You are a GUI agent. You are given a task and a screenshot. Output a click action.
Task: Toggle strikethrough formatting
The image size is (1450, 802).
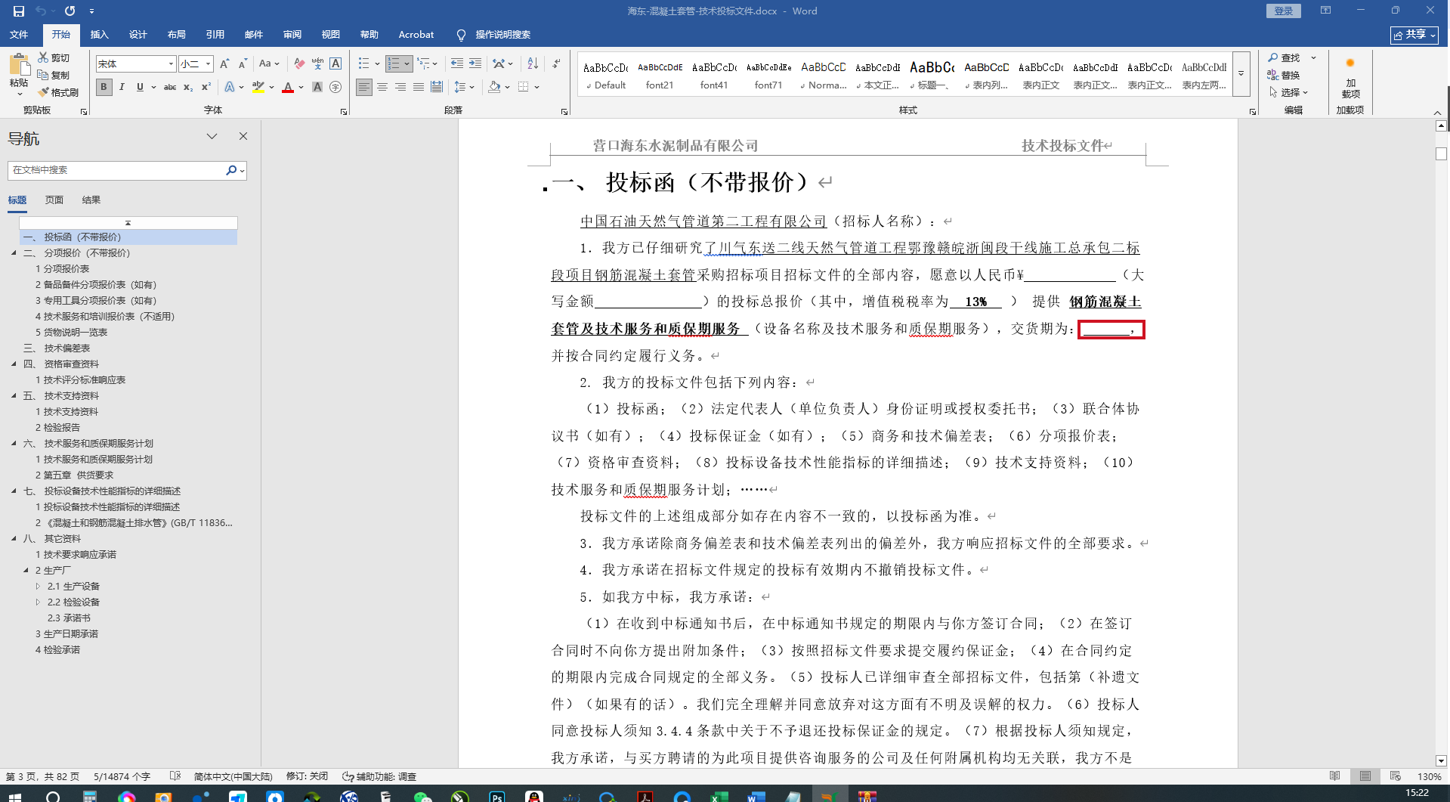[170, 87]
